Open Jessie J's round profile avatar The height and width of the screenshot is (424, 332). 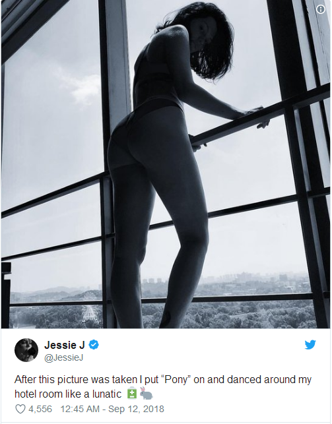[x=26, y=350]
